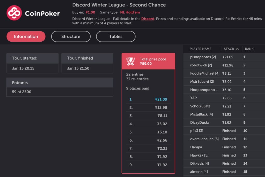Switch to the Structure tab
Screen dimensions: 265x177
[71, 36]
